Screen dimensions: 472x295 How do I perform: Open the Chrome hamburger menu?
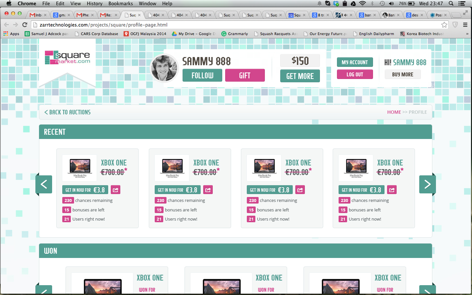point(465,25)
